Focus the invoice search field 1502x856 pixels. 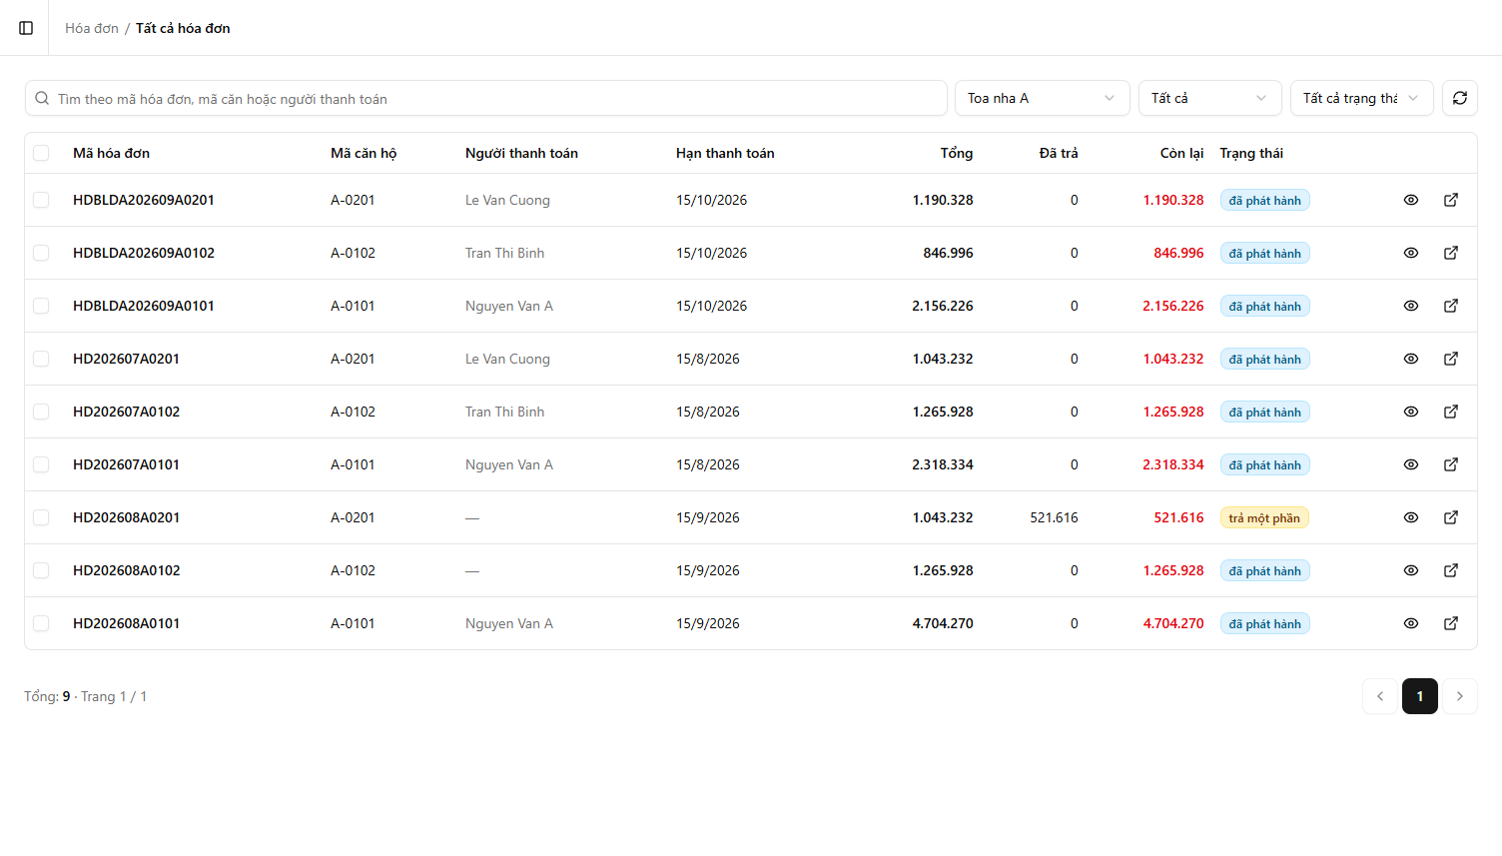point(486,98)
